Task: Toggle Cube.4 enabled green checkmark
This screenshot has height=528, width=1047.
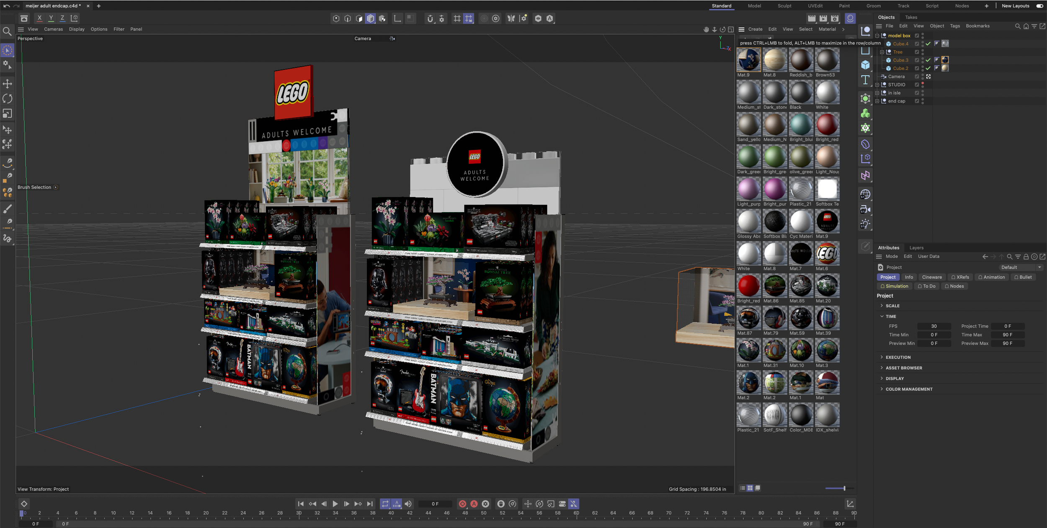Action: coord(928,44)
